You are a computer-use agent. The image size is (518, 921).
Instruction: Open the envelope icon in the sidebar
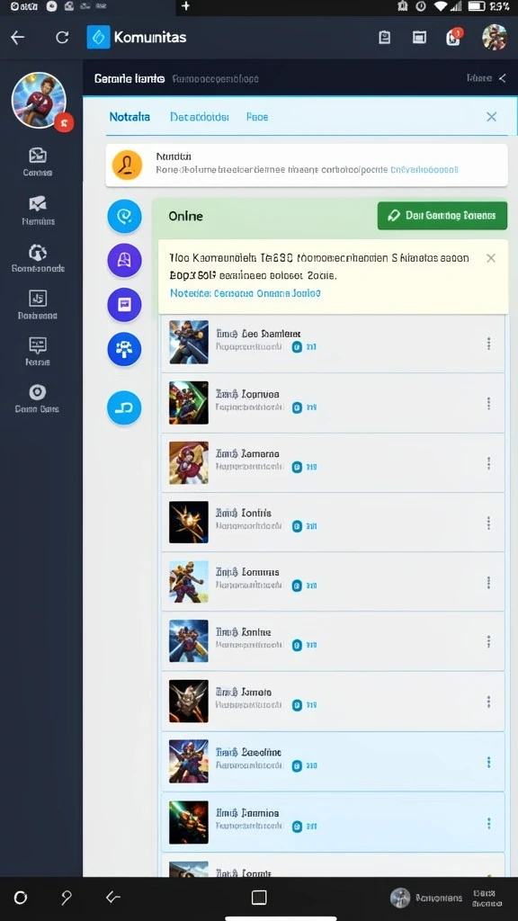pyautogui.click(x=38, y=203)
